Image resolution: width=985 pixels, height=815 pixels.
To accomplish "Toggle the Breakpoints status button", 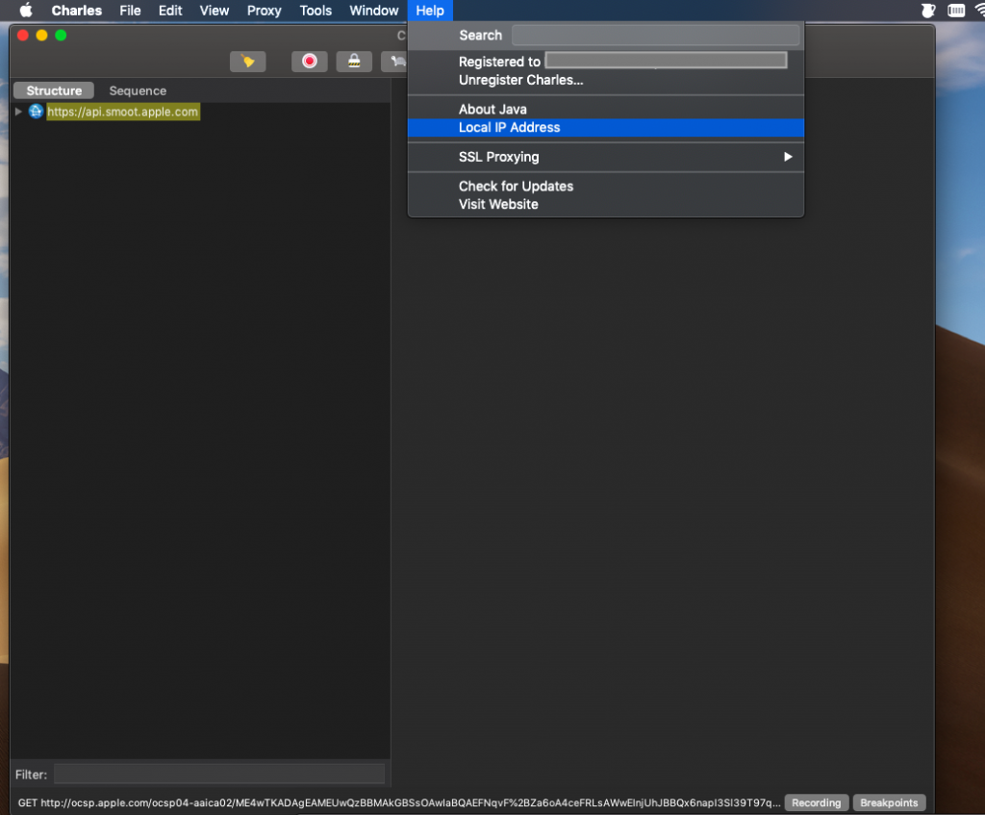I will 889,802.
